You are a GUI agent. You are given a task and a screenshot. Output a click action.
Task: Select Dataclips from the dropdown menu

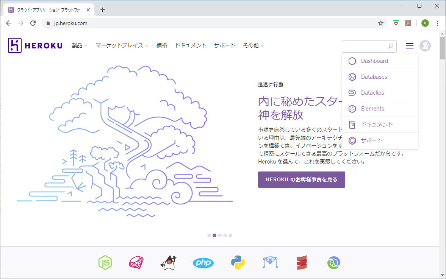[380, 93]
